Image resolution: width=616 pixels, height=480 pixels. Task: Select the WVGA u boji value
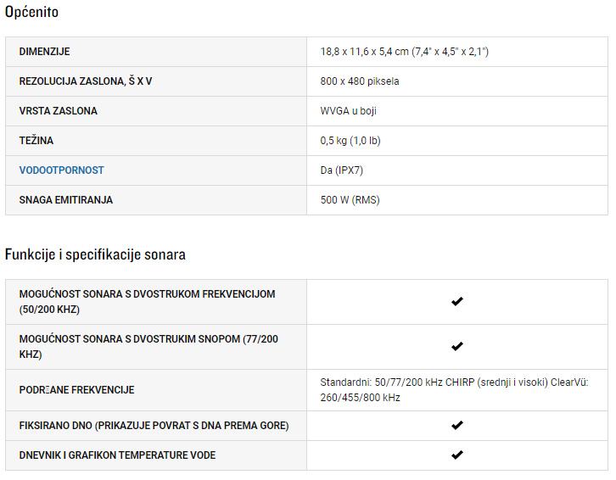pyautogui.click(x=350, y=111)
